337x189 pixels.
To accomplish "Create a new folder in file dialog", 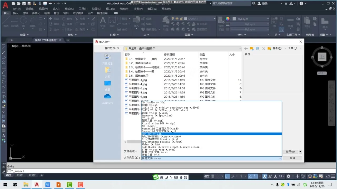I will (269, 49).
